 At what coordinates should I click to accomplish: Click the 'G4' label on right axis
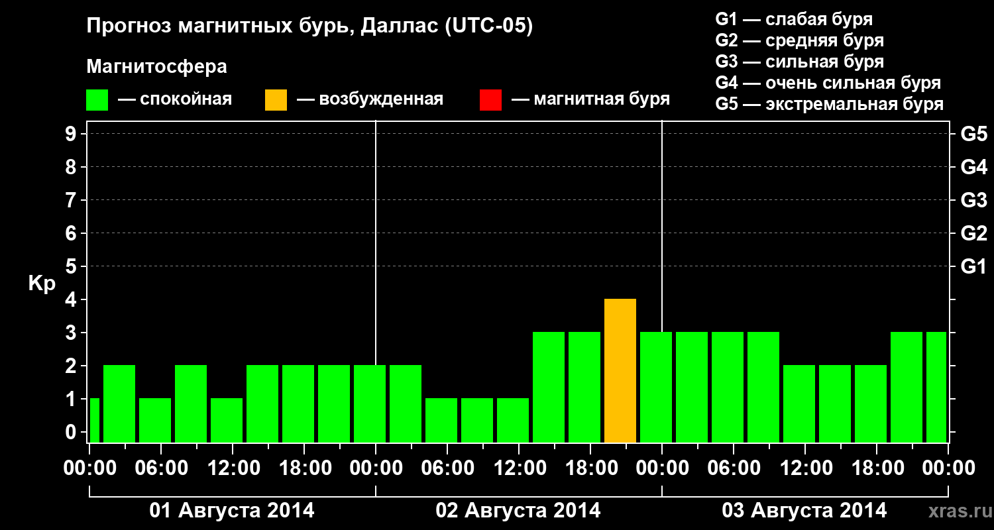coord(974,167)
